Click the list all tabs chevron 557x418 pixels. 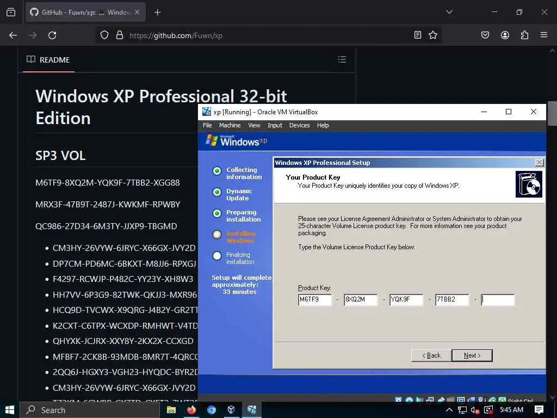tap(449, 12)
